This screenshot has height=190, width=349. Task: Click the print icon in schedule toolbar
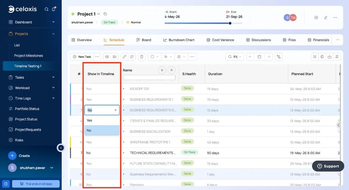click(322, 57)
